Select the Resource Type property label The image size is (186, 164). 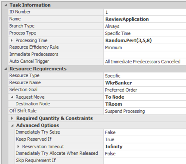pyautogui.click(x=24, y=76)
